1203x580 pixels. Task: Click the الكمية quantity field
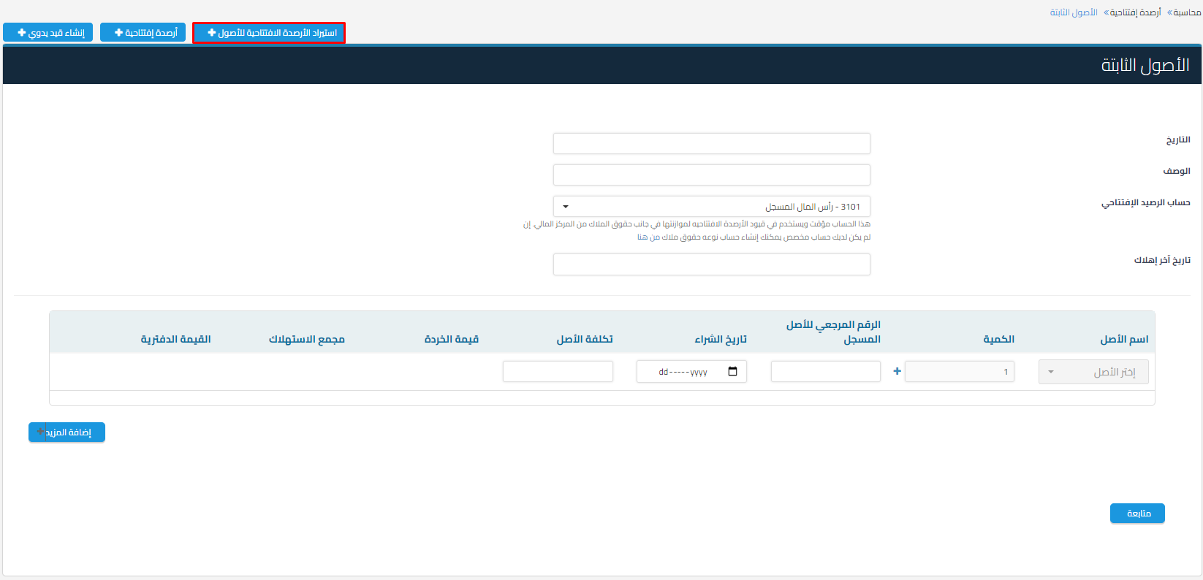[959, 372]
